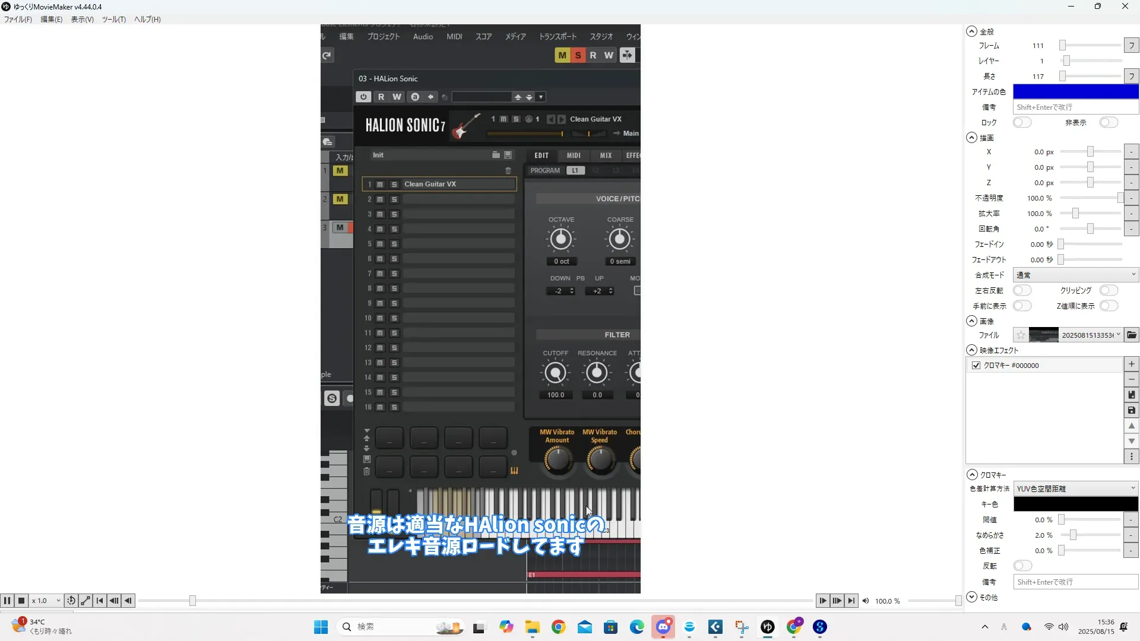Remove the selected video effect with minus button
Image resolution: width=1140 pixels, height=641 pixels.
point(1132,380)
